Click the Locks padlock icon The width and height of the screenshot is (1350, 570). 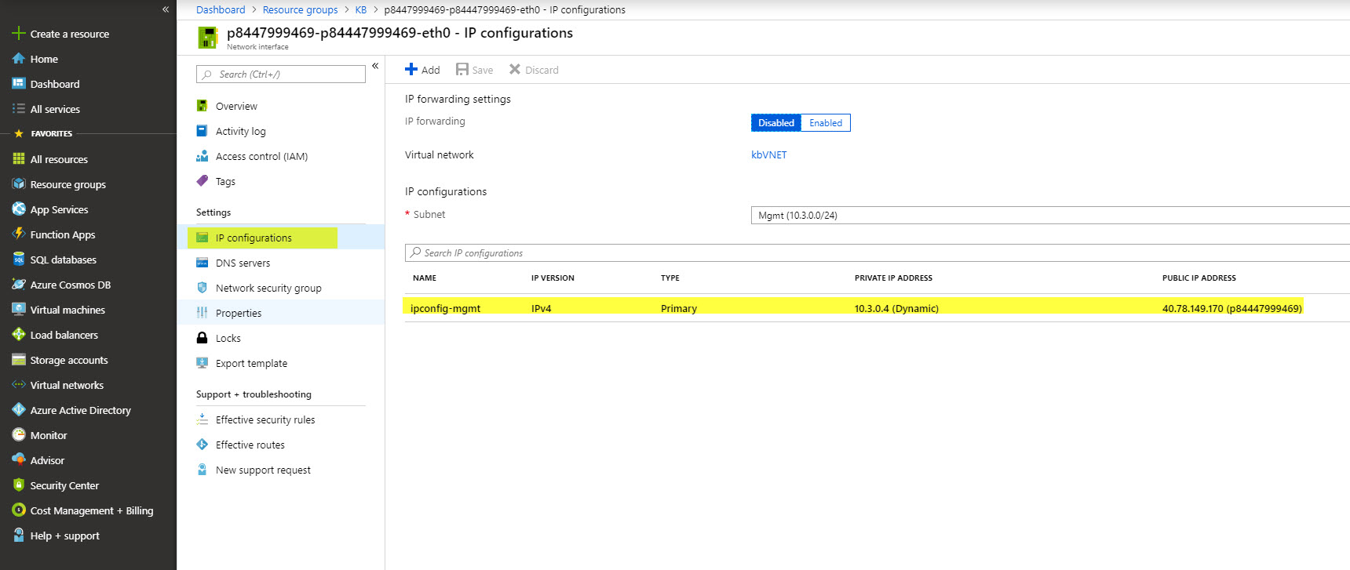[202, 338]
